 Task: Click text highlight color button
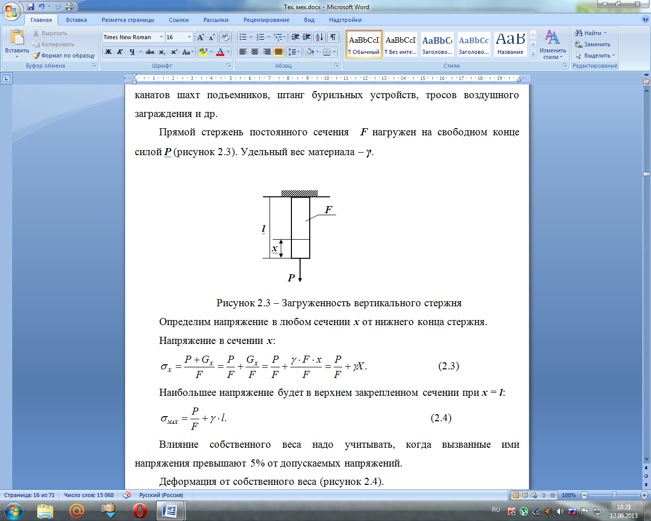click(x=203, y=52)
